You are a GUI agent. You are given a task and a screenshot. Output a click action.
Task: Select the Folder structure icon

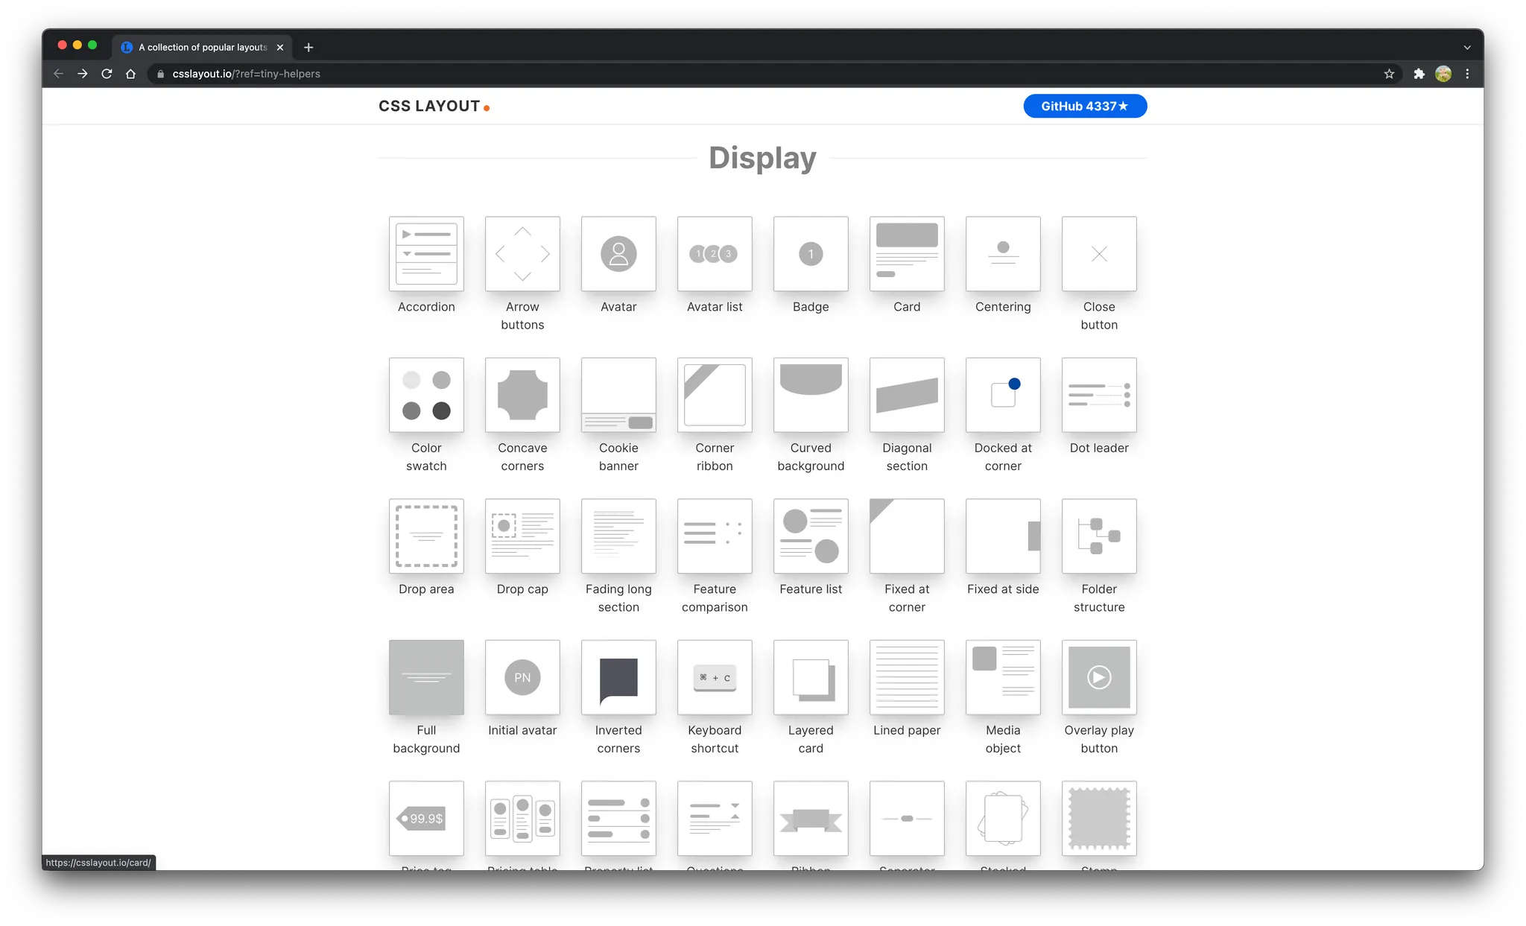pyautogui.click(x=1099, y=536)
